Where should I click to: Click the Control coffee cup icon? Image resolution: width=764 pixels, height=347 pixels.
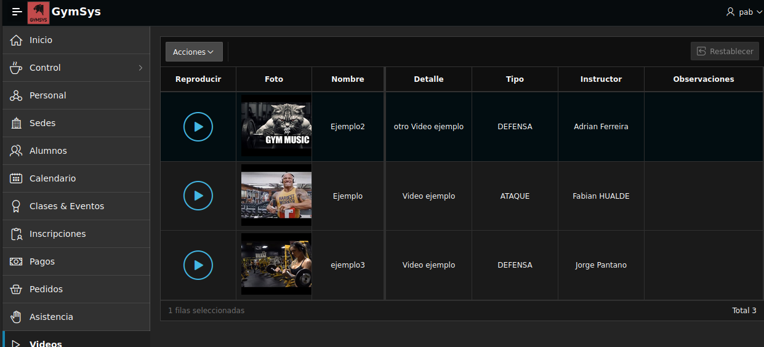point(17,68)
